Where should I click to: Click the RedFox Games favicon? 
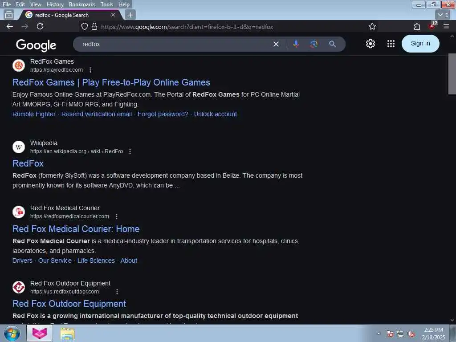(x=19, y=65)
